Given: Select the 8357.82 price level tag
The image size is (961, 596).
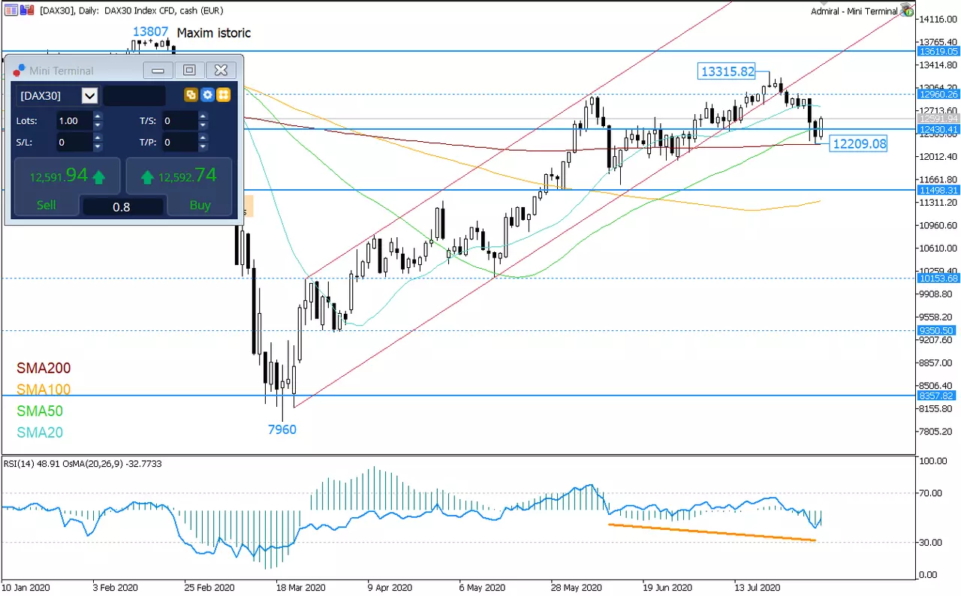Looking at the screenshot, I should point(938,396).
